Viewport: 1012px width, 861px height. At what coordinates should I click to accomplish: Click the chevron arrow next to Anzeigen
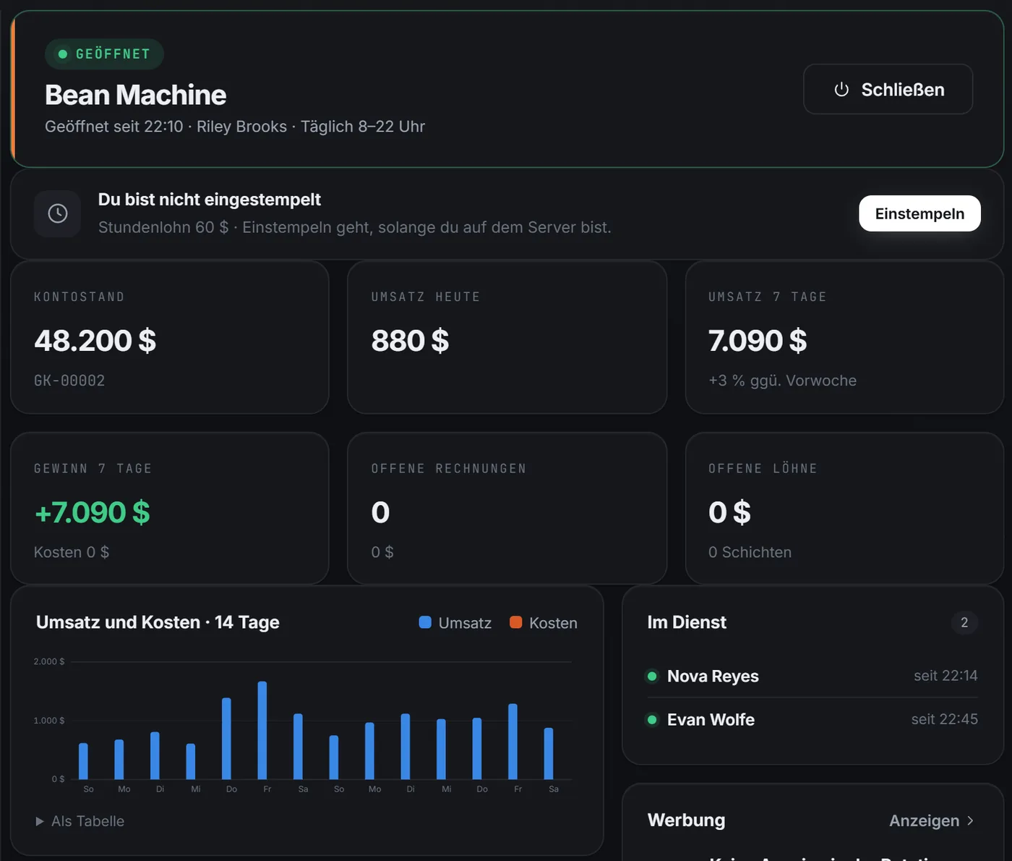[x=970, y=820]
